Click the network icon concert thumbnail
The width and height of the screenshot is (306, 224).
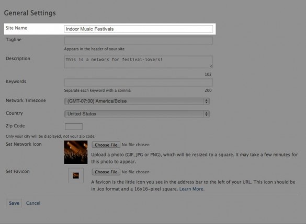pos(76,152)
